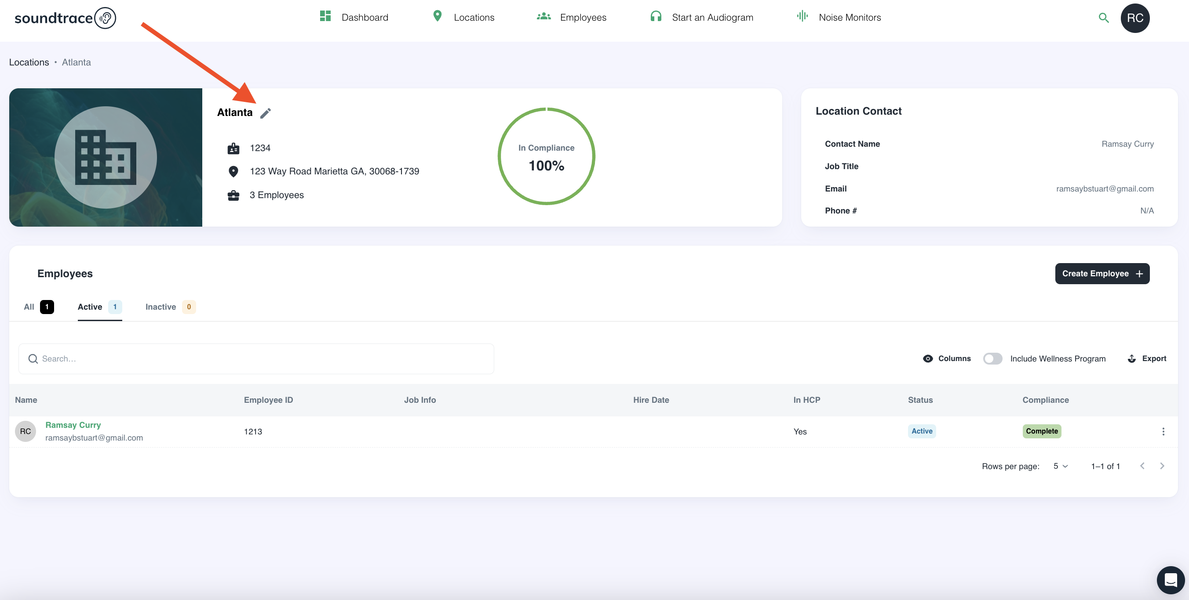Open the RC user avatar menu
The height and width of the screenshot is (600, 1189).
(x=1134, y=18)
